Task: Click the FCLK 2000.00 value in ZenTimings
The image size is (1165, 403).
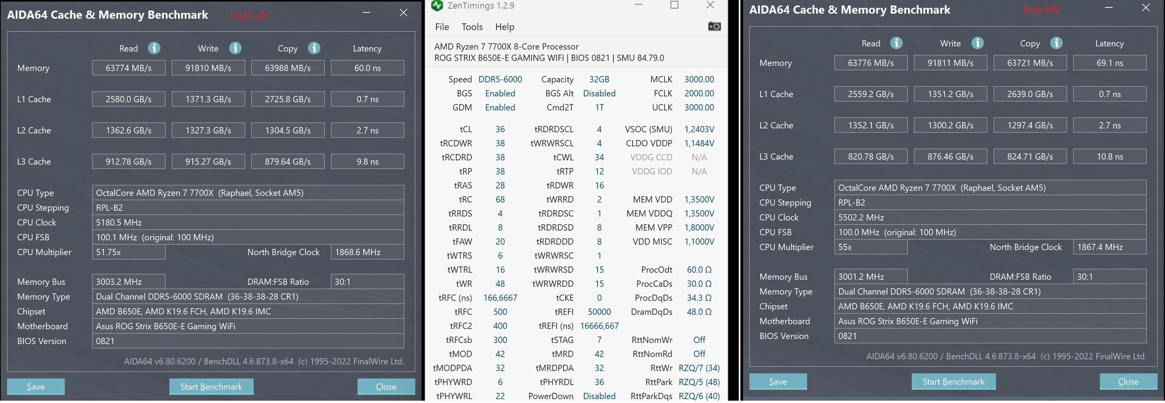Action: pyautogui.click(x=699, y=93)
